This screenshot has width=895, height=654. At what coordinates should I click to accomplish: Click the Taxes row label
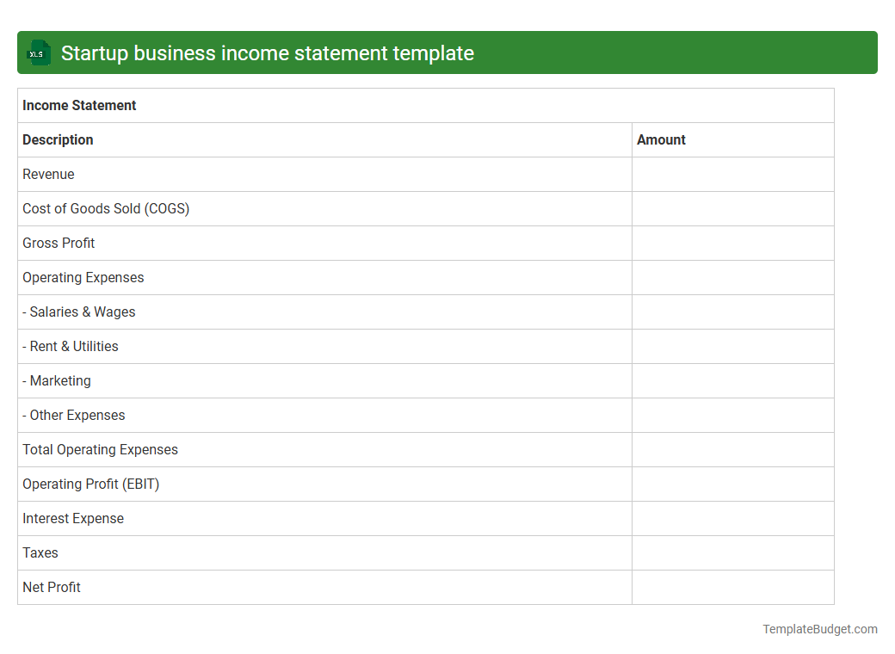click(40, 552)
